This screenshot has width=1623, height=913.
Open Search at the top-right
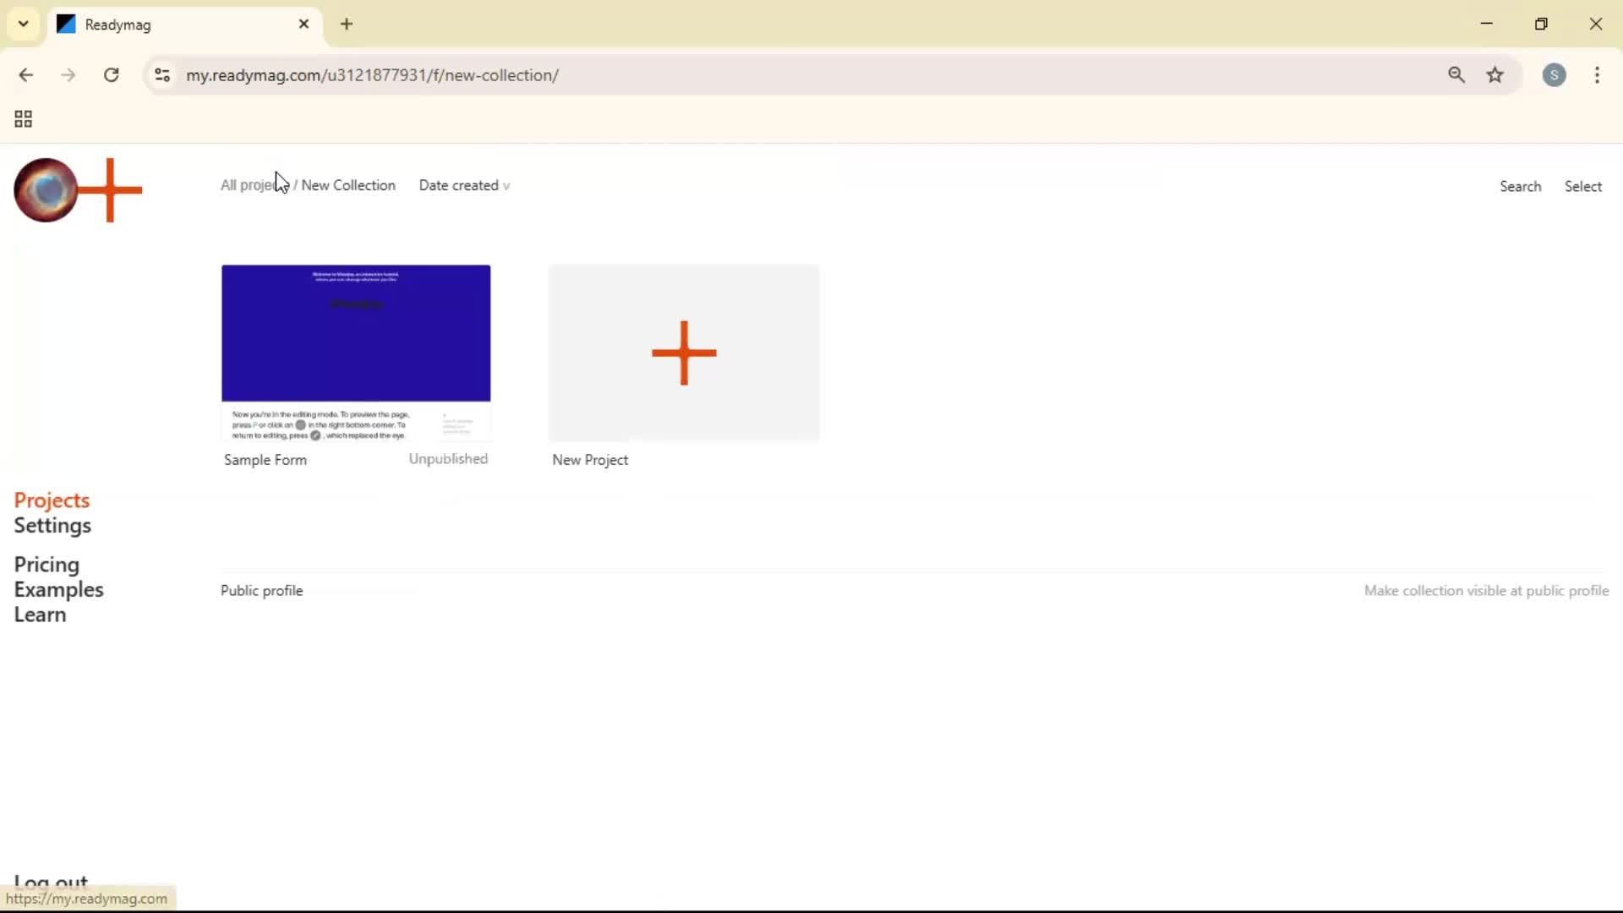pos(1520,186)
